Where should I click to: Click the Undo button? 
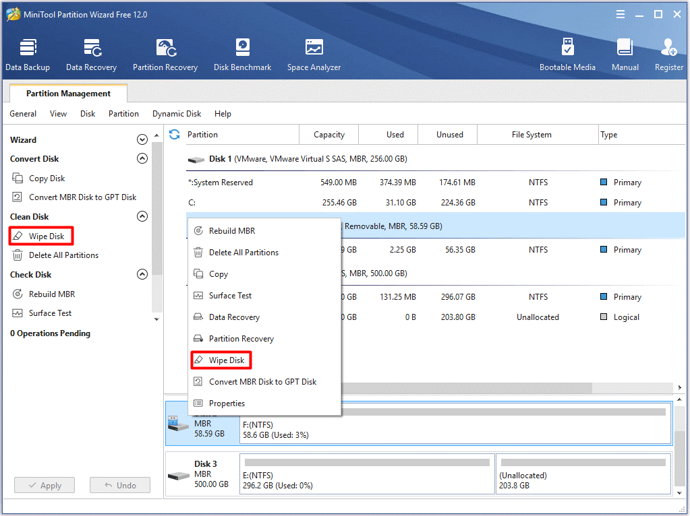point(120,485)
